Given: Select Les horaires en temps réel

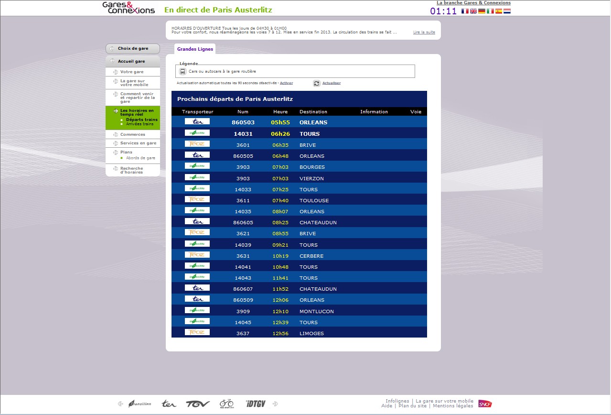Looking at the screenshot, I should click(137, 112).
